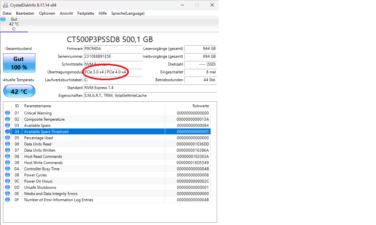Click the 42 °C temperature button

coord(19,91)
